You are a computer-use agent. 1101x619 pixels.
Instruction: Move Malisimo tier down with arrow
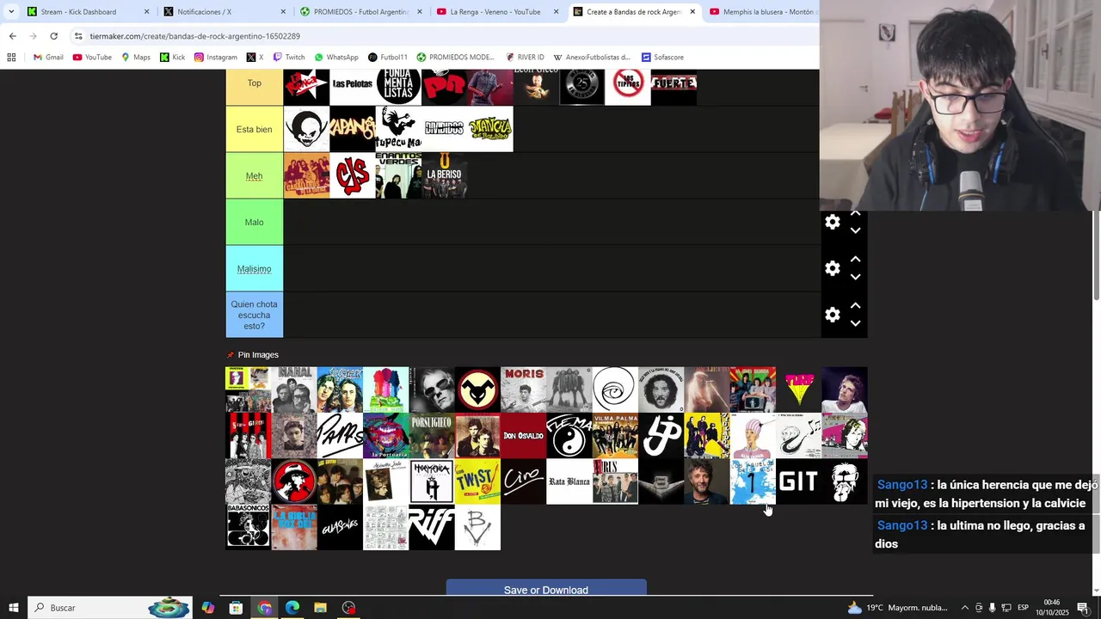pyautogui.click(x=855, y=277)
